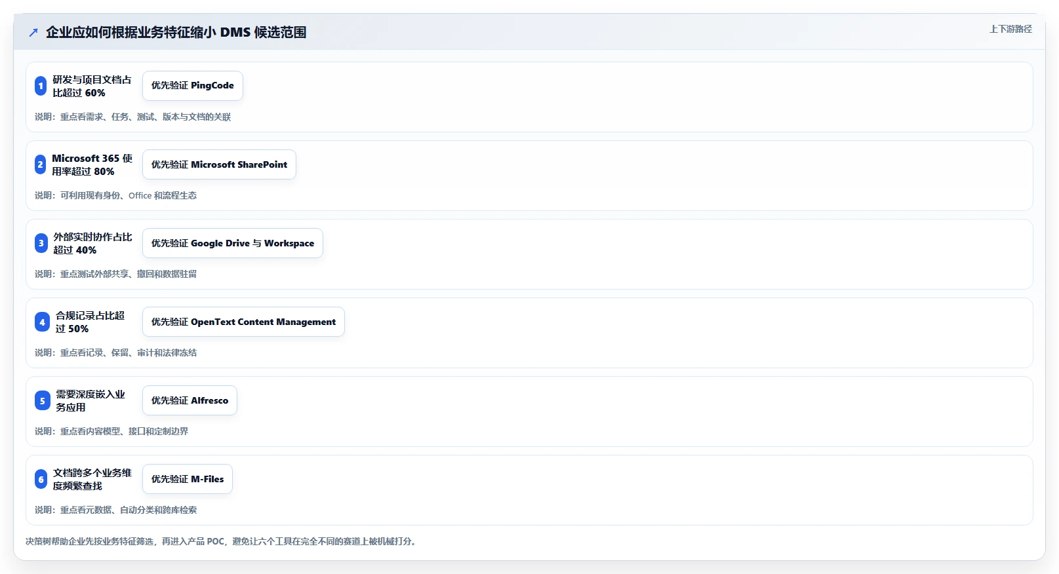Select step badge number 6

[41, 479]
